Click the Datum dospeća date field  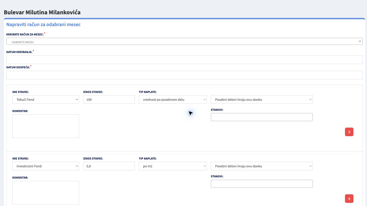pos(184,75)
